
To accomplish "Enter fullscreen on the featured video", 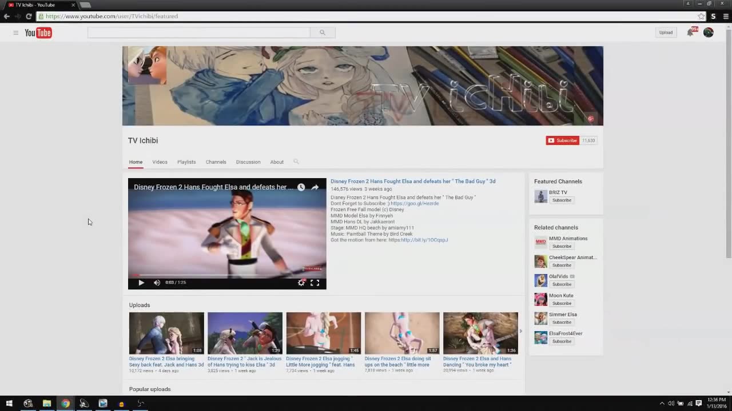I will (315, 283).
